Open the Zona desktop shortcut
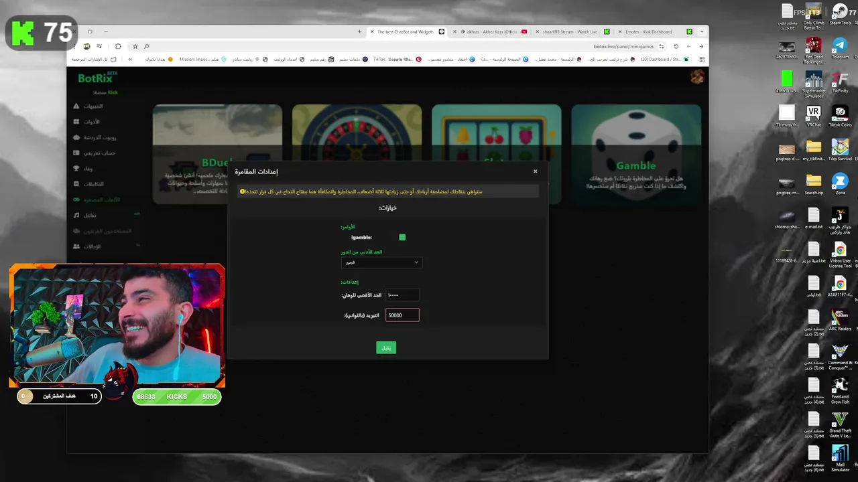This screenshot has width=858, height=482. [x=840, y=185]
